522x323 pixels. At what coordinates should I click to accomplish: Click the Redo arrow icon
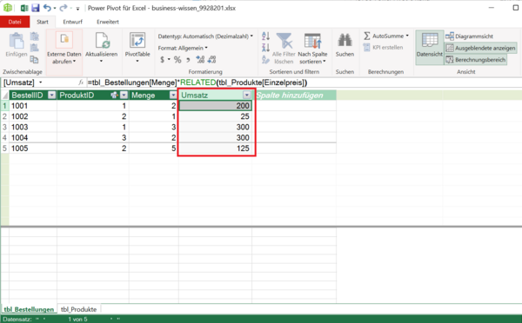[63, 8]
